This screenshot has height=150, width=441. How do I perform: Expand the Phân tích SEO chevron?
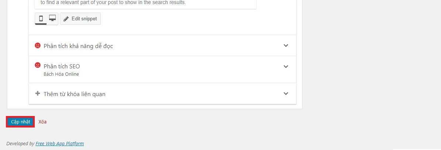coord(286,67)
